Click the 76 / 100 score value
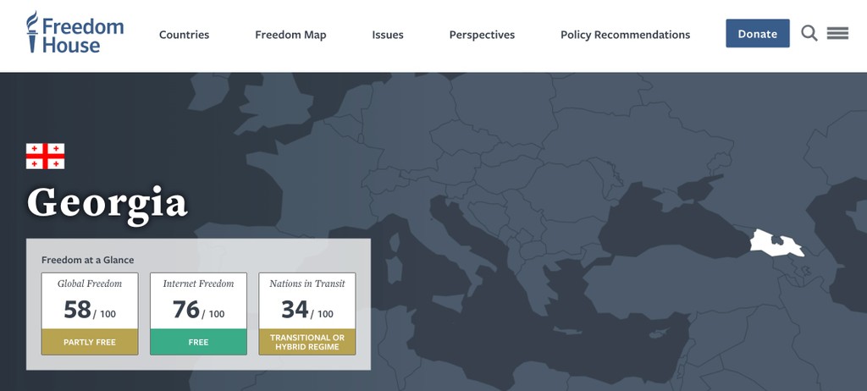 pyautogui.click(x=198, y=310)
